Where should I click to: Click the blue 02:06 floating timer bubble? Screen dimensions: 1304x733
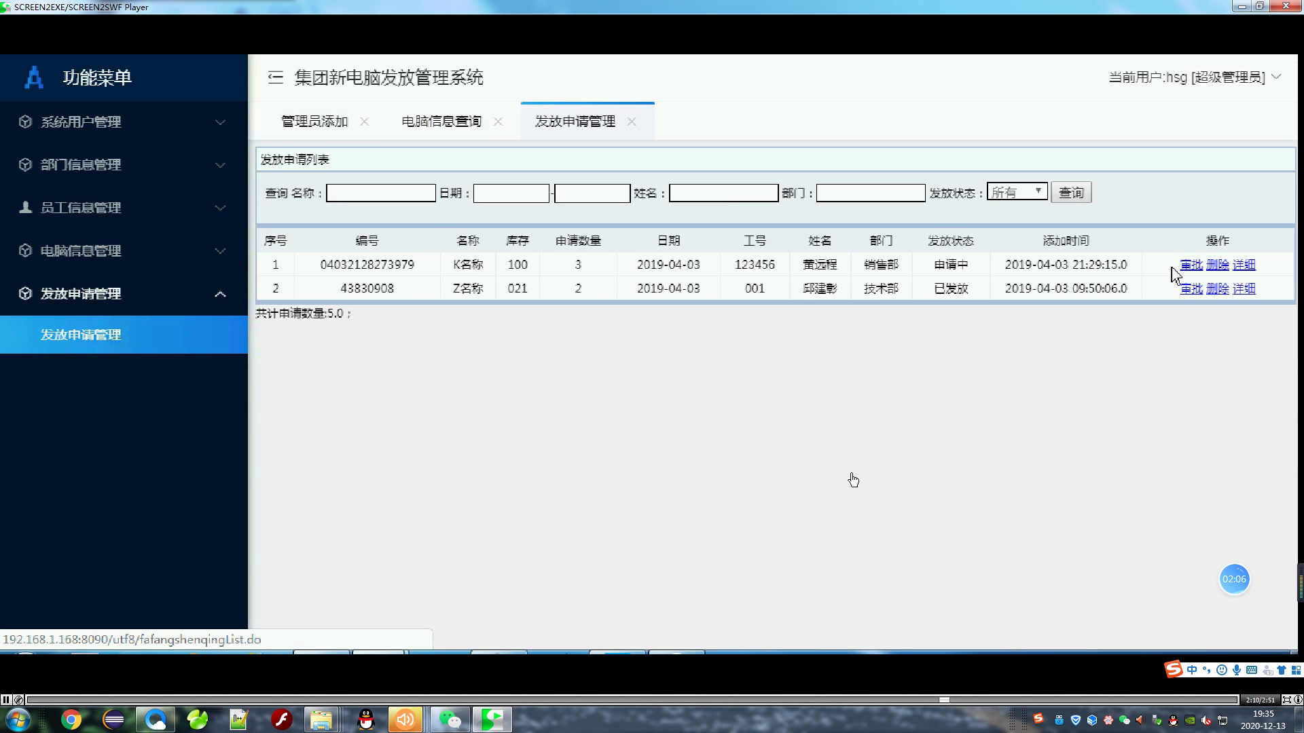click(1234, 579)
